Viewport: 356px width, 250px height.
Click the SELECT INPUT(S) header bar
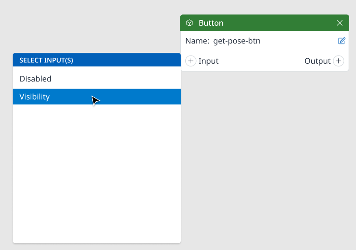[97, 60]
